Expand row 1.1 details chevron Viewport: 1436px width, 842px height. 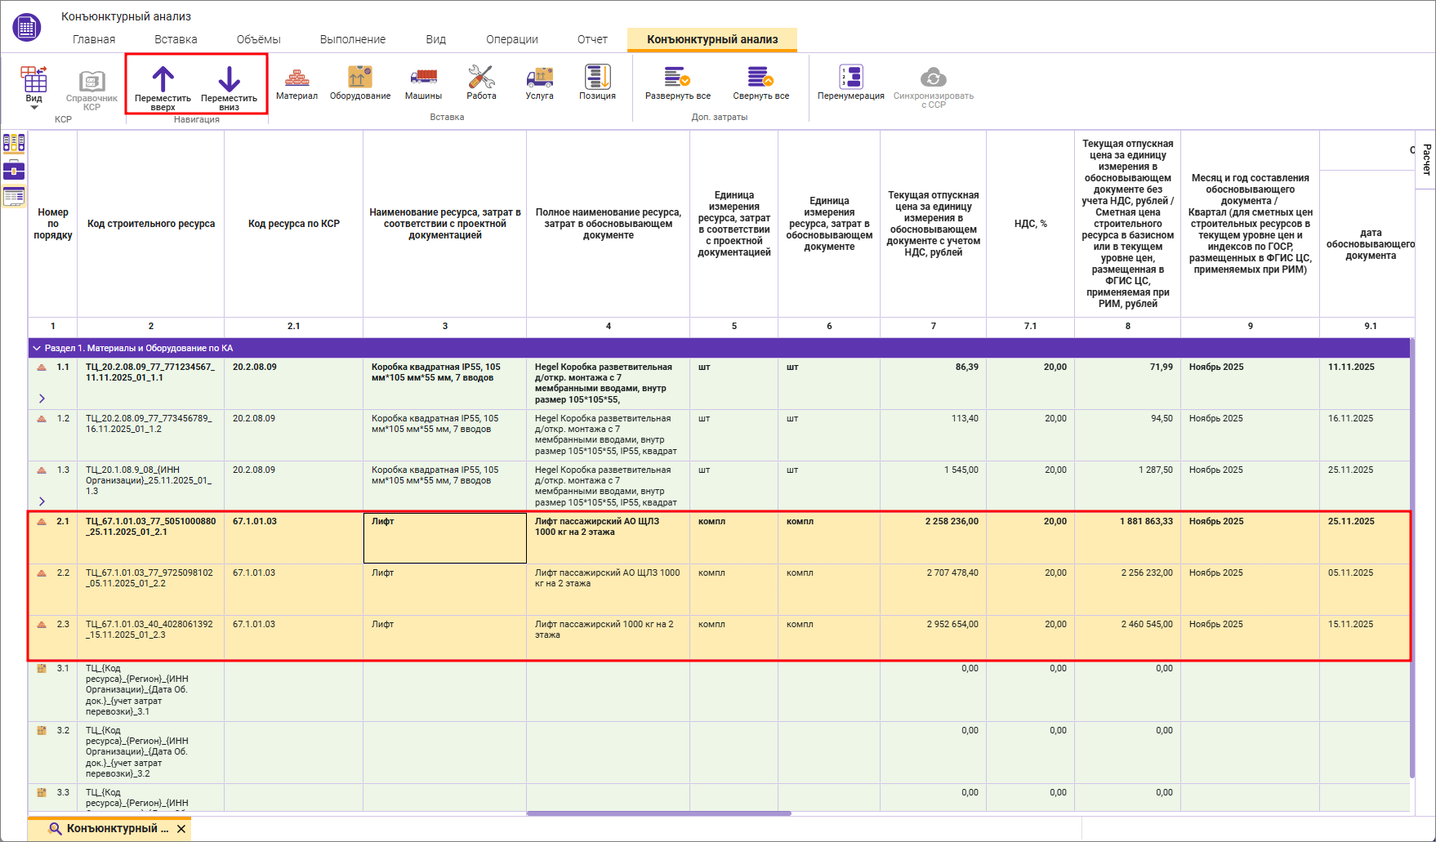click(x=42, y=399)
